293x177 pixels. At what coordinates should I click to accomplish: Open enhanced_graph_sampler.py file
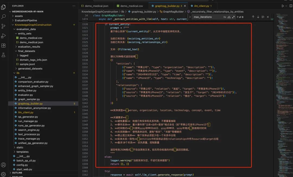point(36,86)
